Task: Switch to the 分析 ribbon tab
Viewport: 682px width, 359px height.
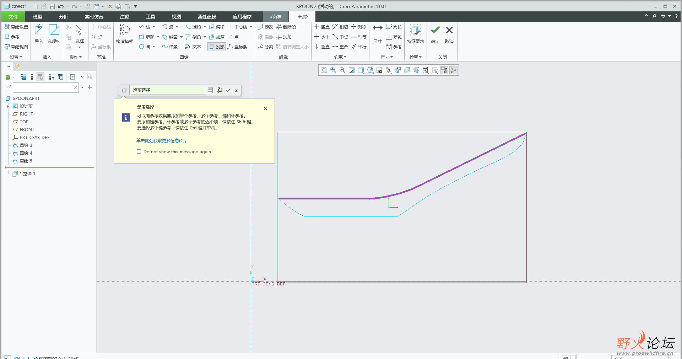Action: pyautogui.click(x=64, y=17)
